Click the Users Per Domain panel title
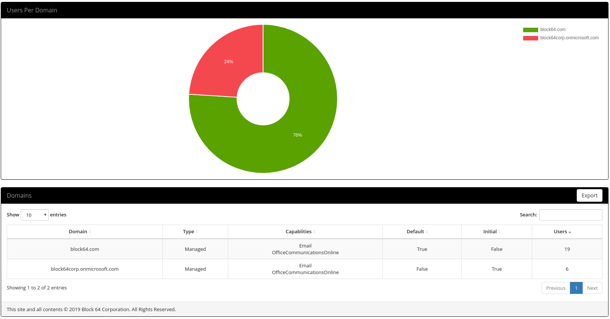The height and width of the screenshot is (319, 610). point(32,10)
